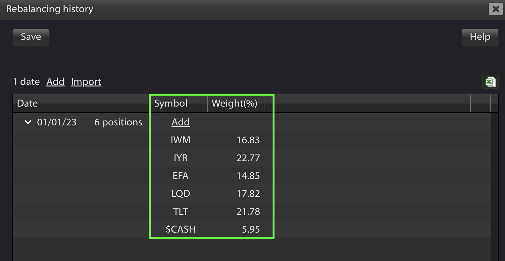
Task: Click the Add link next to 1 date
Action: tap(56, 82)
